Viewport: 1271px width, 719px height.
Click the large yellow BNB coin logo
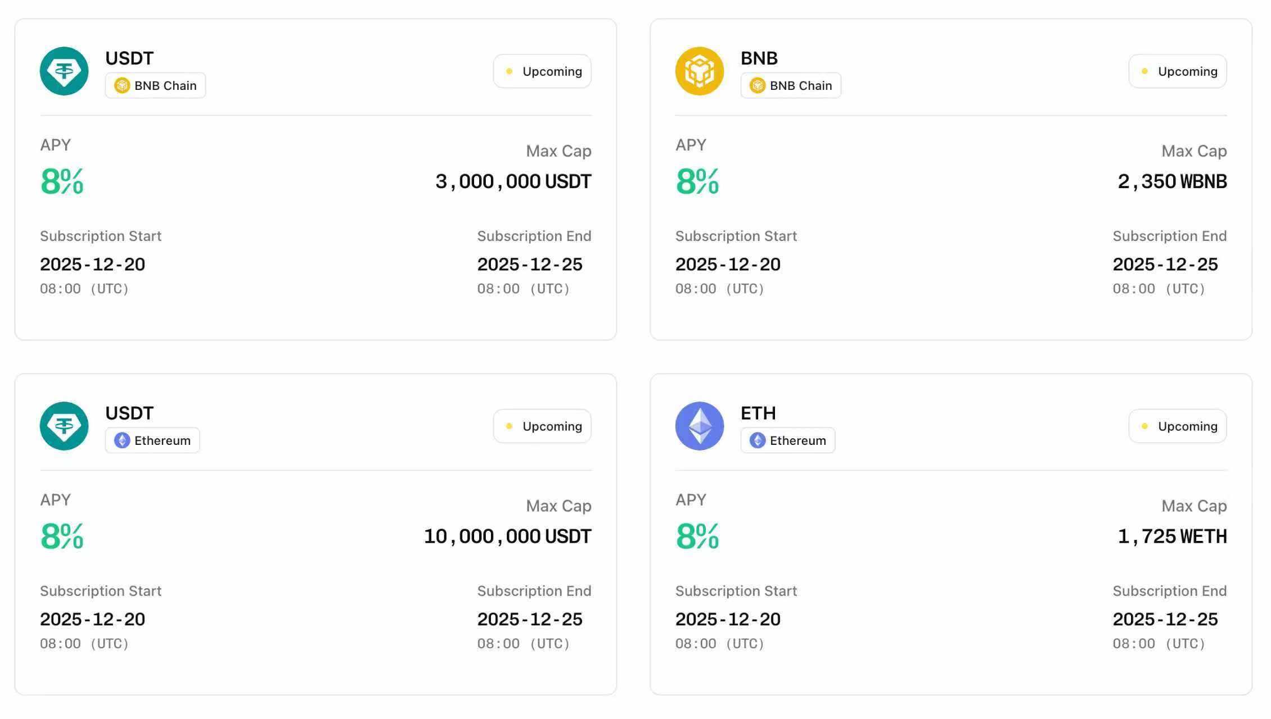click(x=699, y=71)
